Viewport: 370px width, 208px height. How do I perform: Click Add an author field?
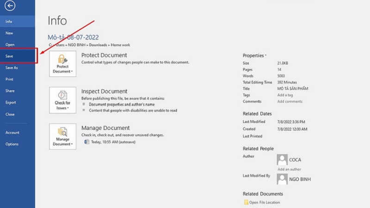[x=289, y=169]
